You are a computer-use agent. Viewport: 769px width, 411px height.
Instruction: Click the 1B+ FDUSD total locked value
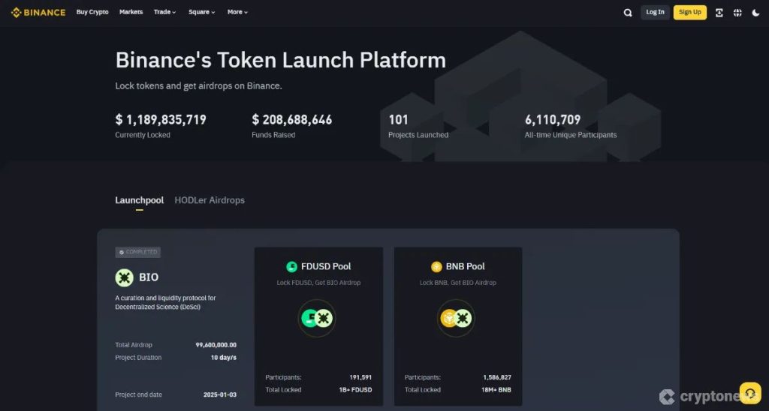click(355, 390)
